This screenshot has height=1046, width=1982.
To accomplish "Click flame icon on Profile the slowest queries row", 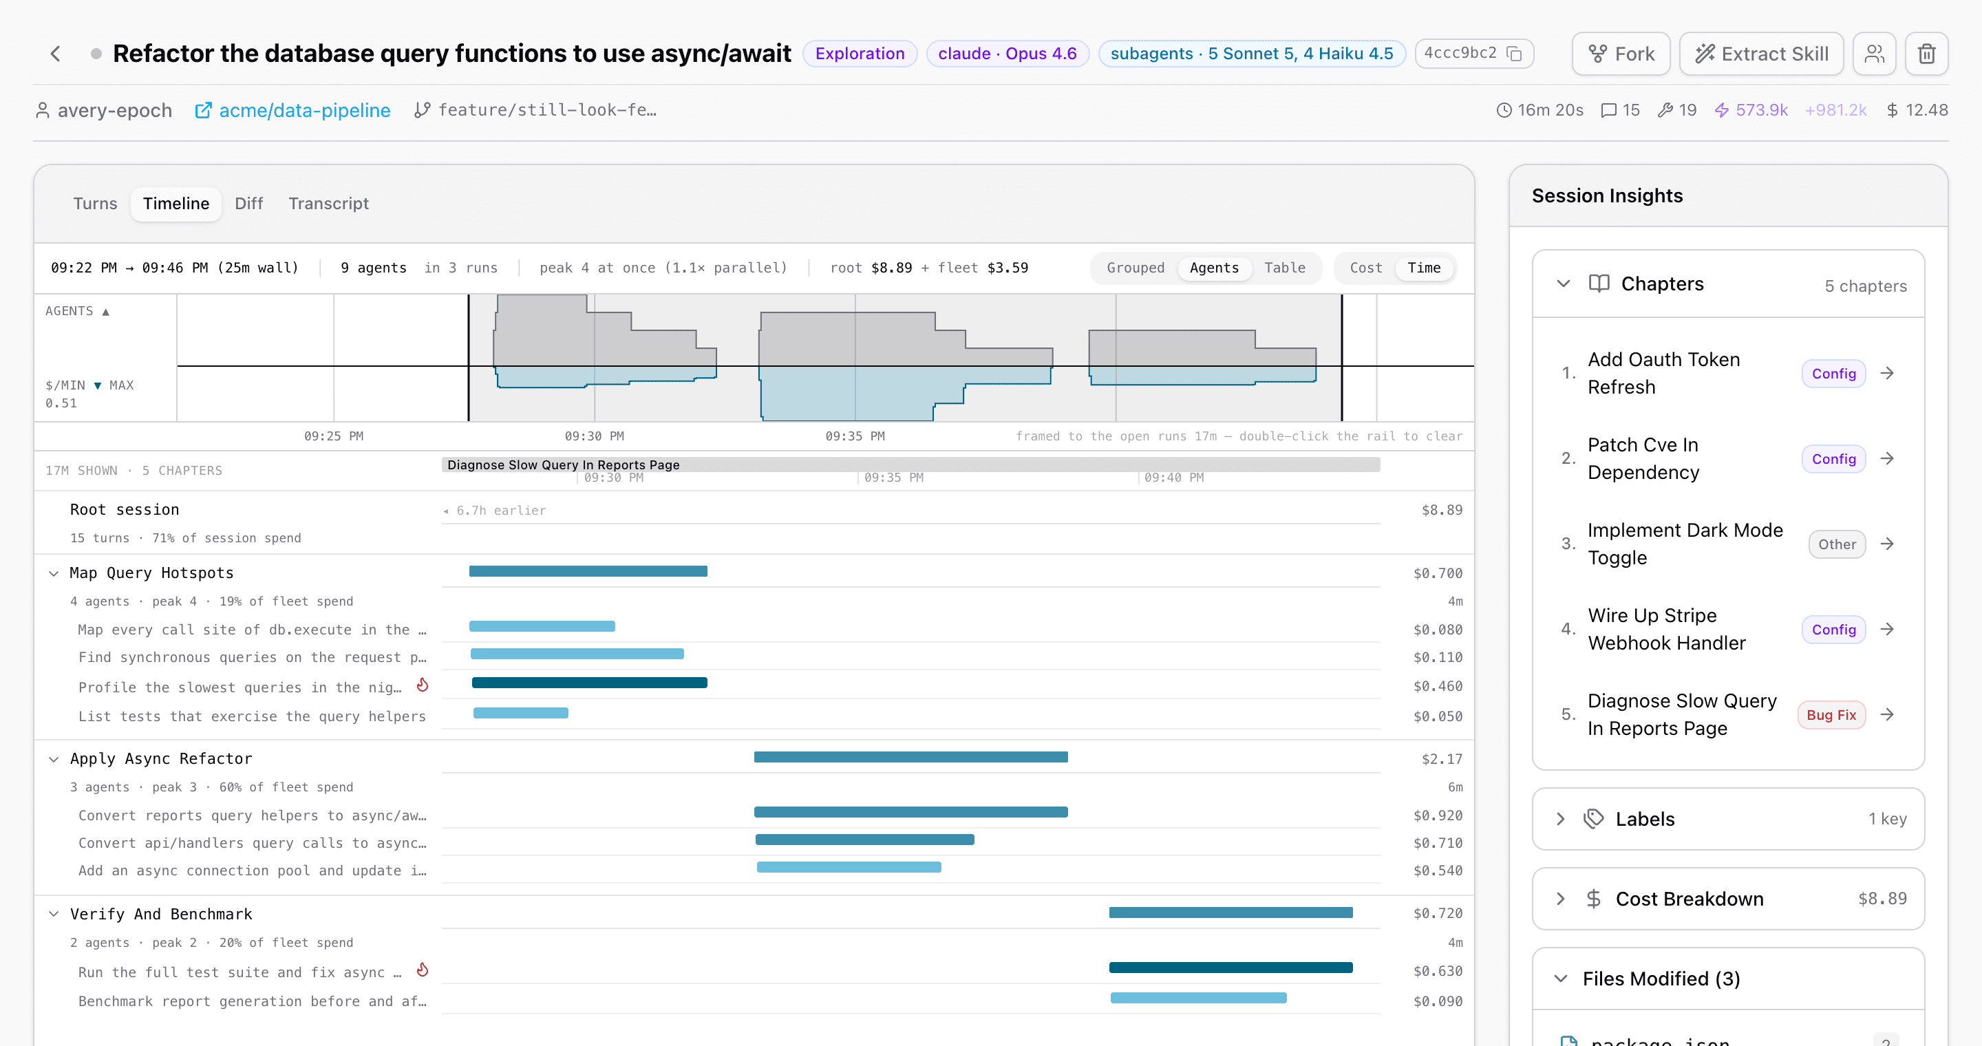I will 423,685.
